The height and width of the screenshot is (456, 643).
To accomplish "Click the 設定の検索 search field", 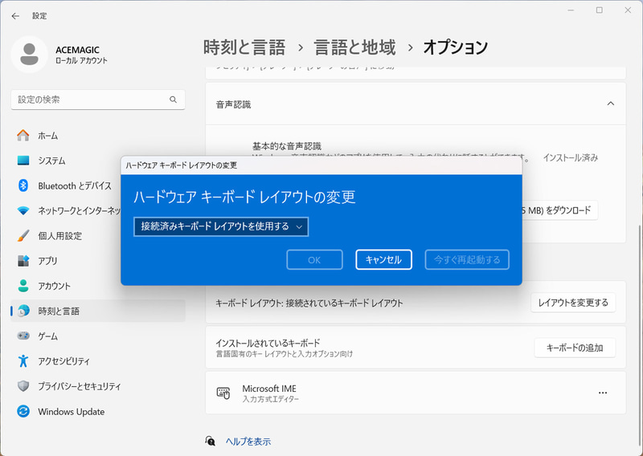I will 98,100.
